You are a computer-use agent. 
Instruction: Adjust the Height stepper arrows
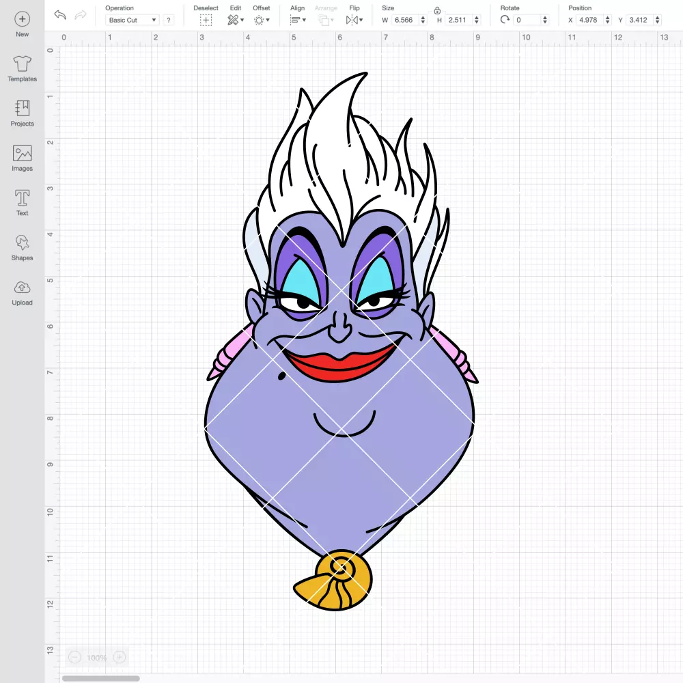[x=477, y=20]
